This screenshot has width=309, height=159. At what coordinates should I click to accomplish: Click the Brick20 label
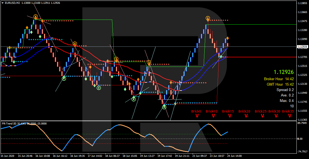pyautogui.click(x=244, y=111)
